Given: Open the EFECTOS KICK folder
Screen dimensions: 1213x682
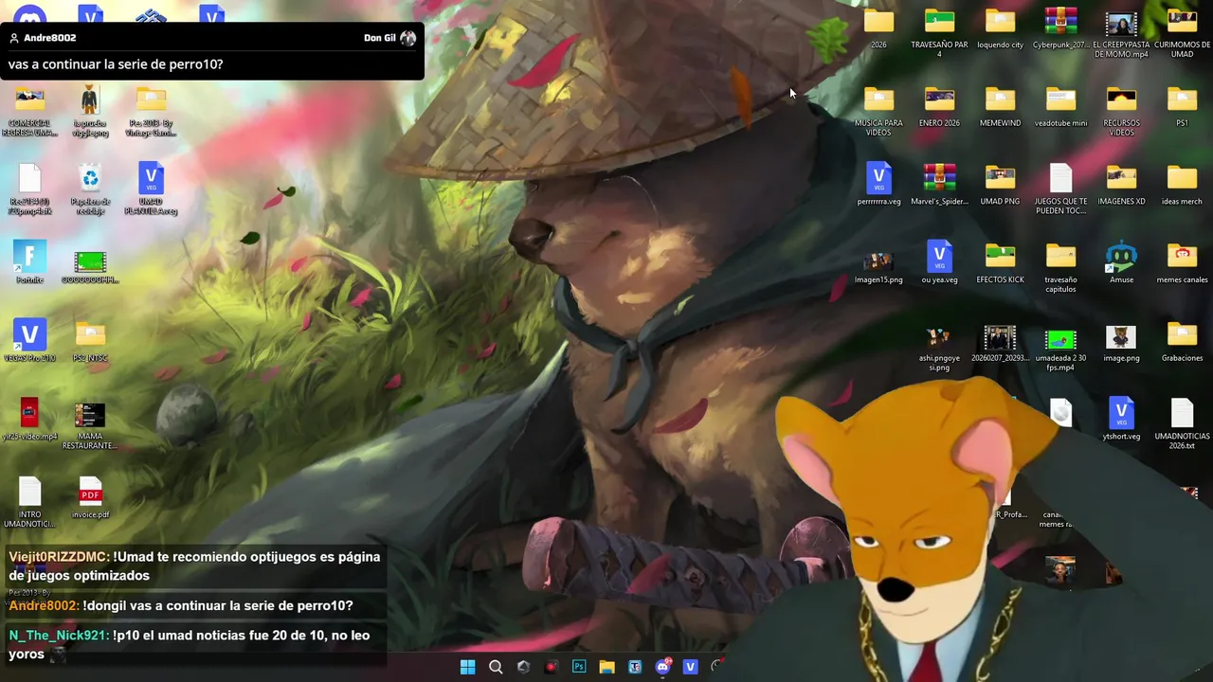Looking at the screenshot, I should (1000, 262).
